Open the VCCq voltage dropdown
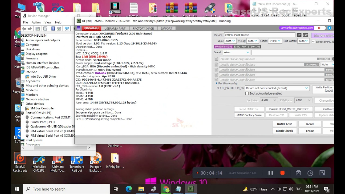This screenshot has height=194, width=345. [253, 41]
